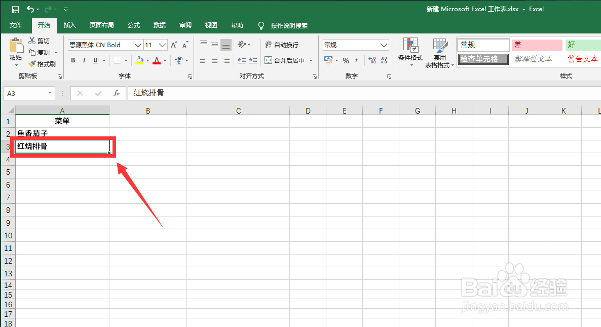Image resolution: width=601 pixels, height=327 pixels.
Task: Click the align left icon
Action: (x=204, y=60)
